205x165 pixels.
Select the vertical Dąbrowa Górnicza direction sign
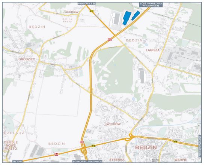pyautogui.click(x=200, y=146)
